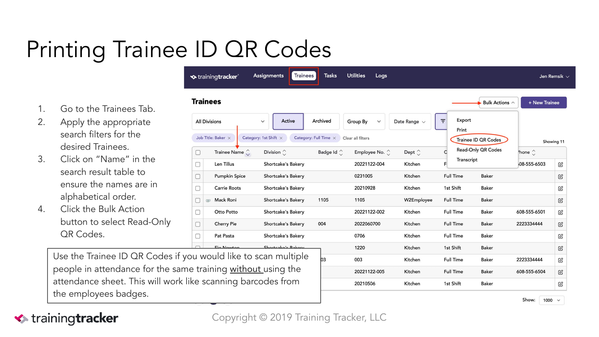This screenshot has height=337, width=599.
Task: Click the badge icon beside Mack Roni
Action: click(208, 200)
